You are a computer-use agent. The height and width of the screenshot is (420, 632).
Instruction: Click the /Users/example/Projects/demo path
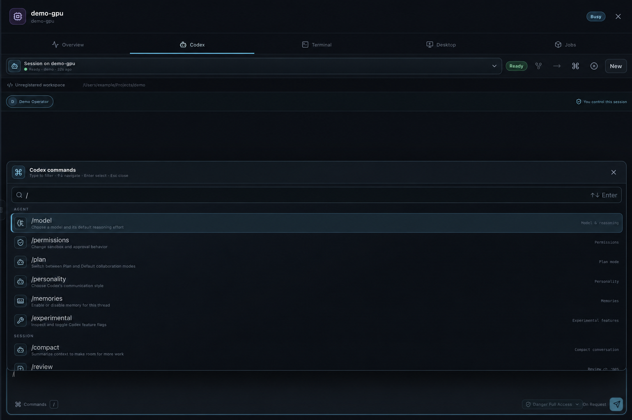(114, 85)
